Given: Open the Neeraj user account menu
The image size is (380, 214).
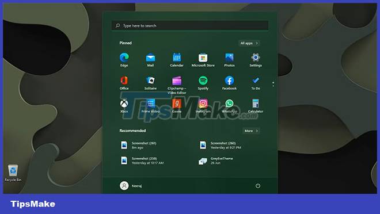Looking at the screenshot, I should pyautogui.click(x=131, y=186).
